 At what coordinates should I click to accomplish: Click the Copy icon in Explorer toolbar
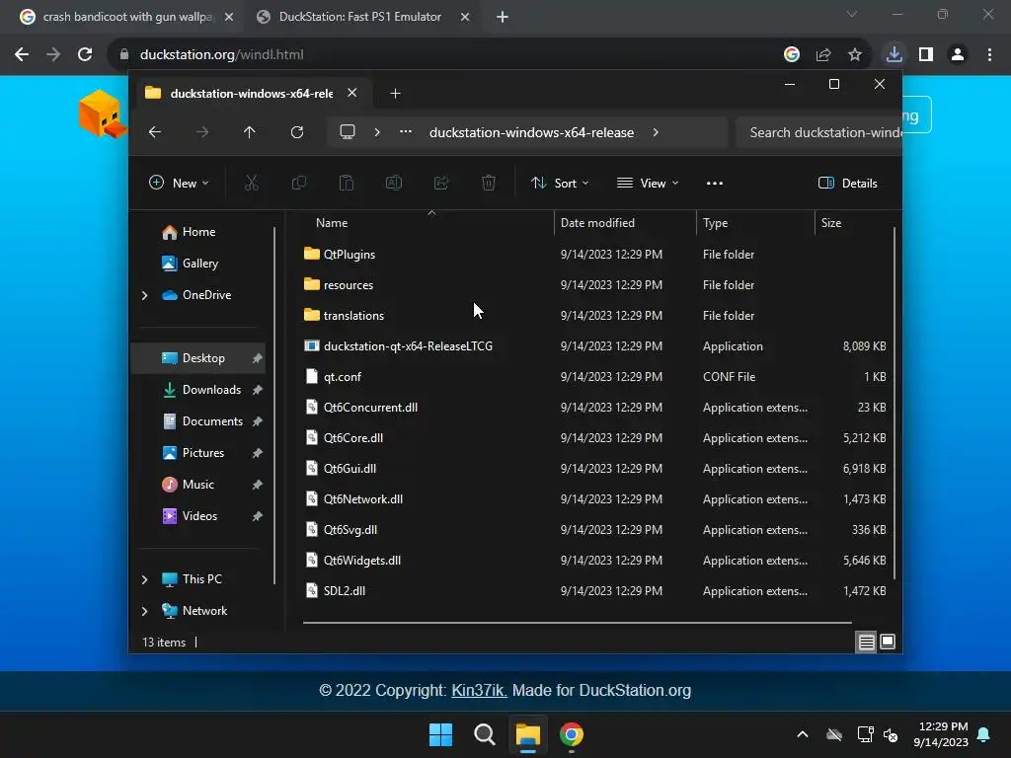(298, 183)
